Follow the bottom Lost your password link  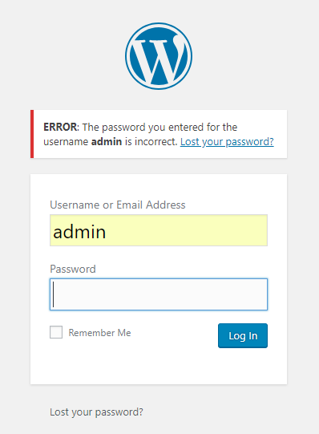(x=96, y=412)
